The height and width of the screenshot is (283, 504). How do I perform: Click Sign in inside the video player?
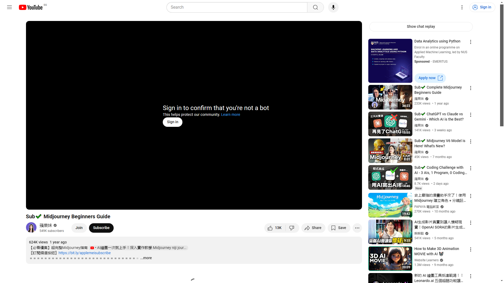click(172, 122)
